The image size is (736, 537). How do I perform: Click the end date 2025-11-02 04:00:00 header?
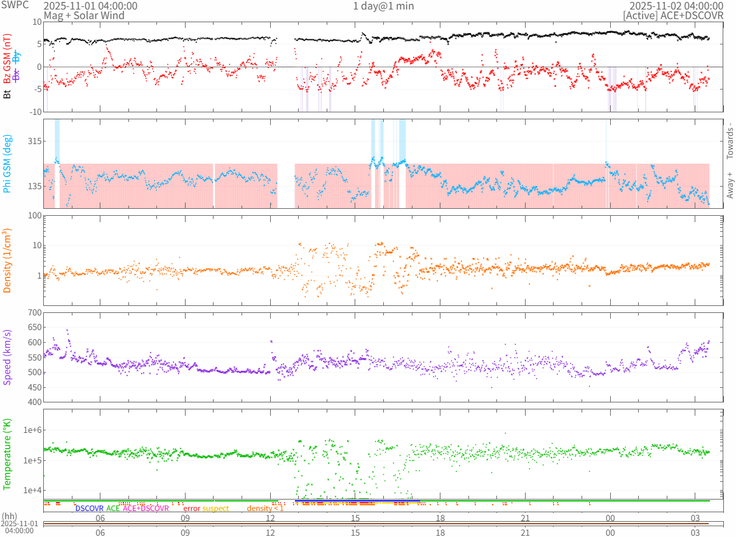click(x=676, y=6)
